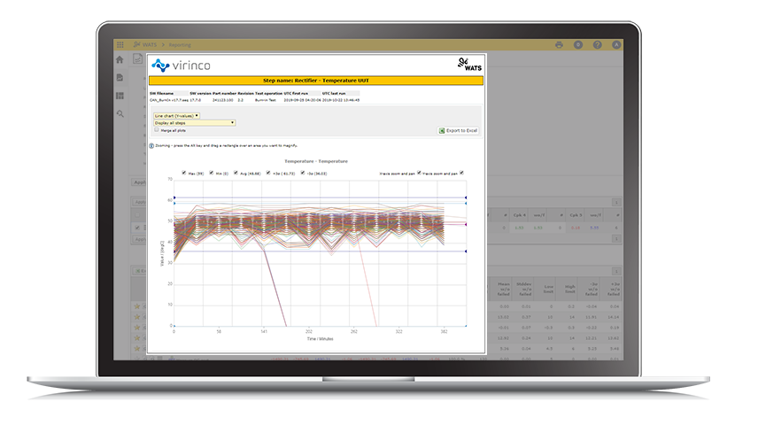Click the upper limit marker on chart
This screenshot has width=758, height=425.
click(x=466, y=197)
